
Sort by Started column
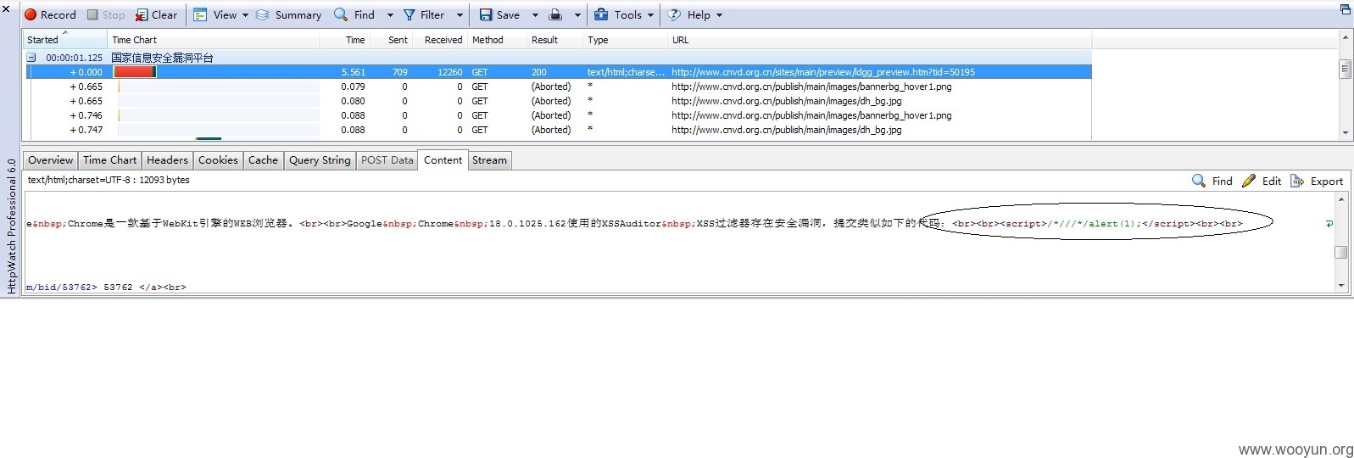coord(65,40)
